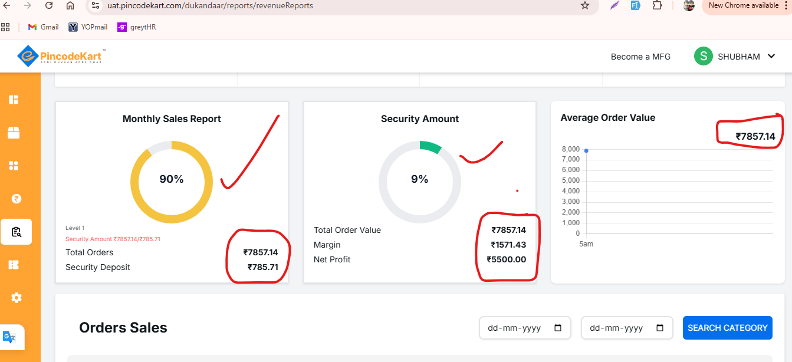Click the yellow Monthly Sales progress ring
Image resolution: width=792 pixels, height=362 pixels.
(x=172, y=182)
